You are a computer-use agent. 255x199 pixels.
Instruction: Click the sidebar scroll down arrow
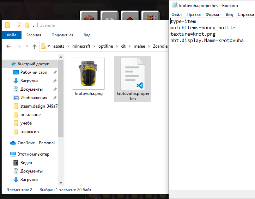61,182
